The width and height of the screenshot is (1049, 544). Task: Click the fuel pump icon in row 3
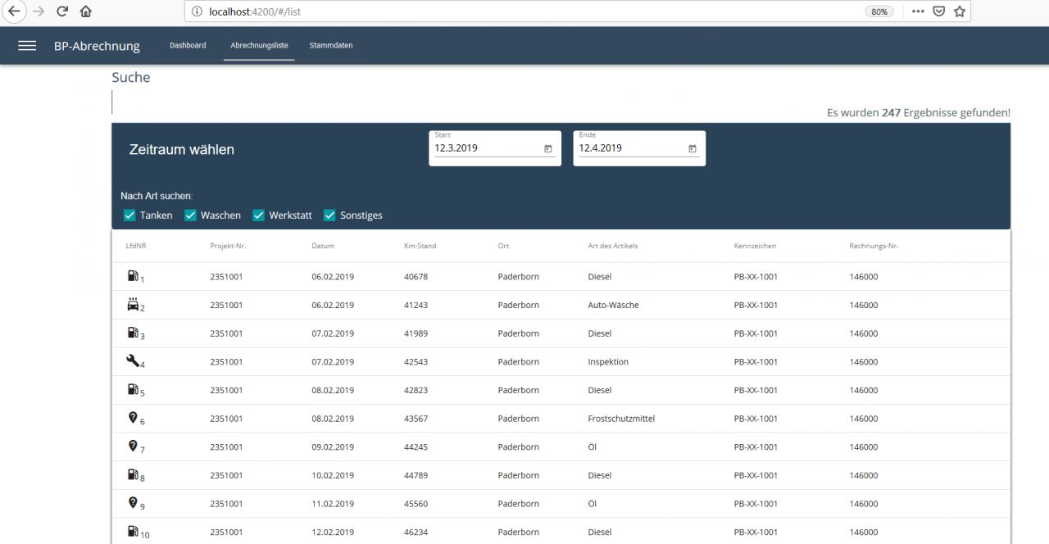[133, 333]
